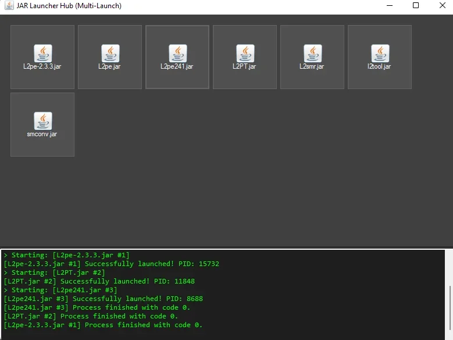
Task: Click '[L2pe241.jar #3] Process finished' log line
Action: 97,307
